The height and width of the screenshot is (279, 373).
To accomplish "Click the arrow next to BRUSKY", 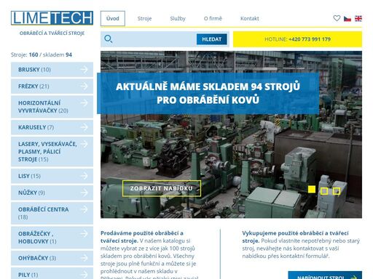I will point(84,70).
